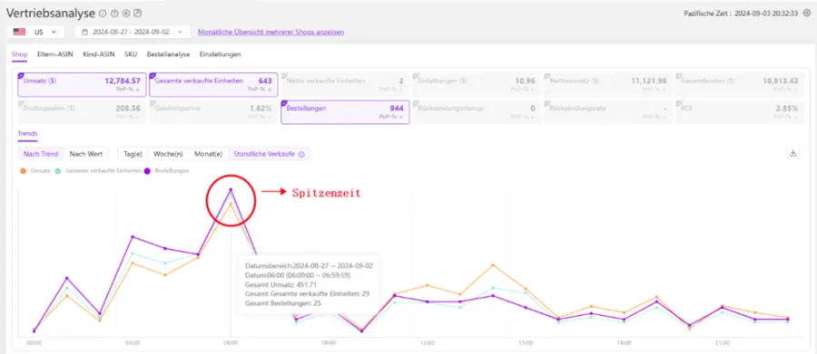Download the trend chart via download icon
This screenshot has width=817, height=354.
click(793, 153)
